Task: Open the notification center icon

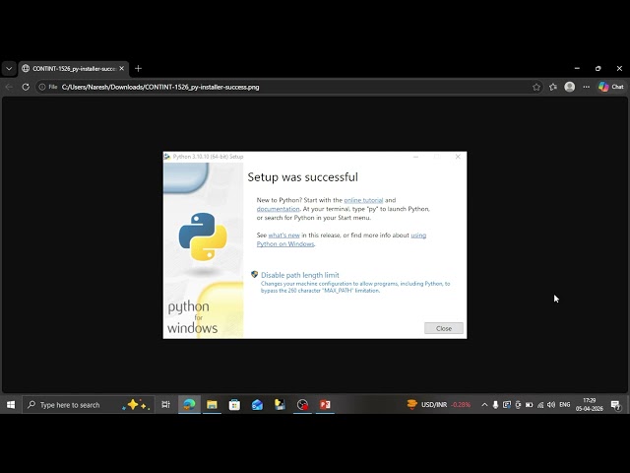Action: point(616,405)
